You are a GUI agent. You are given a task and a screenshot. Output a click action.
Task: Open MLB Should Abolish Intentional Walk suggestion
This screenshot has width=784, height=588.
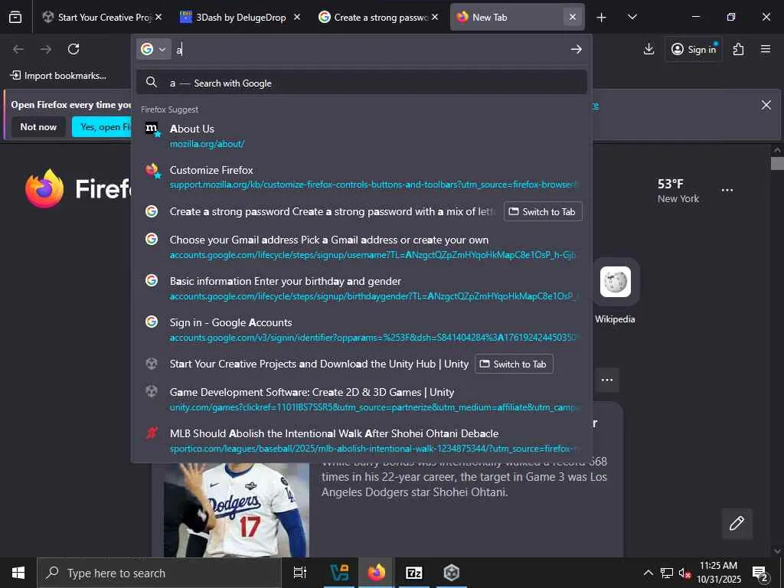pyautogui.click(x=361, y=440)
